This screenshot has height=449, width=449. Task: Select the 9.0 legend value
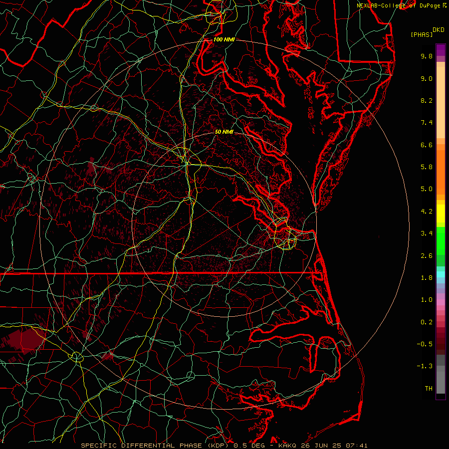point(427,78)
